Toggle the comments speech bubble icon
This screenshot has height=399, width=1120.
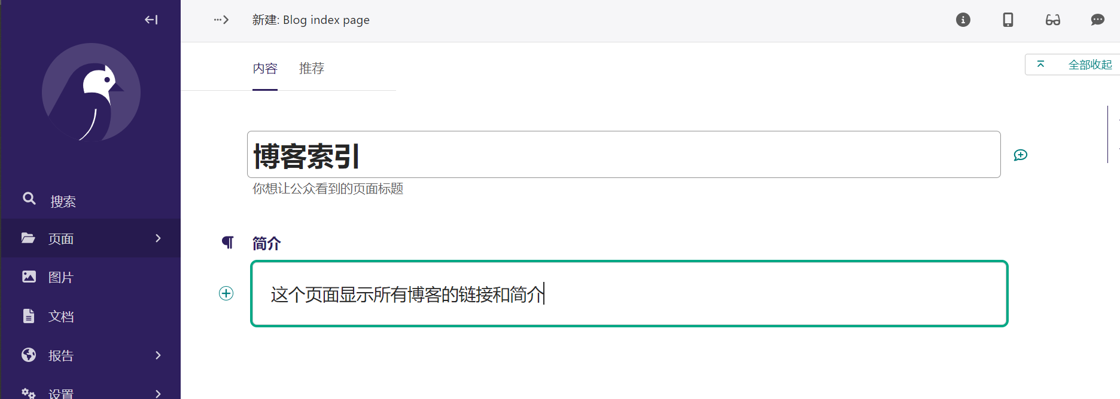pyautogui.click(x=1098, y=20)
